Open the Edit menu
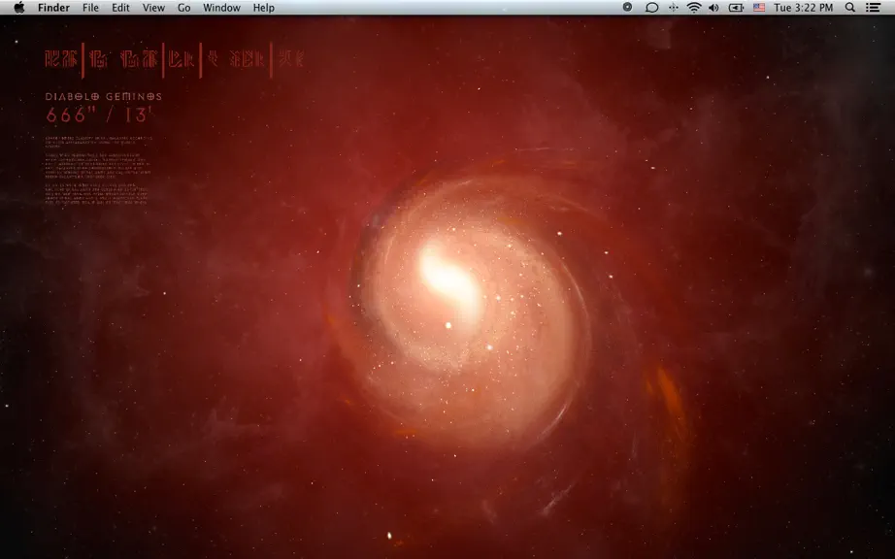The height and width of the screenshot is (559, 895). [120, 8]
